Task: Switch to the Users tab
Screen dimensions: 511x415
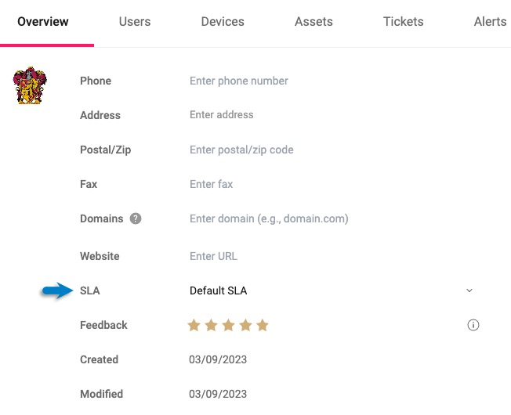Action: click(x=135, y=21)
